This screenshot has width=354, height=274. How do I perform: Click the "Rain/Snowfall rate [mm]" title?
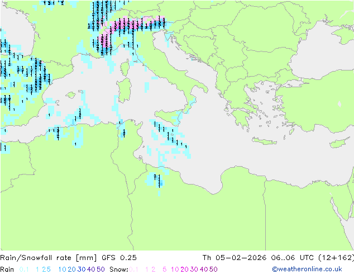point(49,258)
